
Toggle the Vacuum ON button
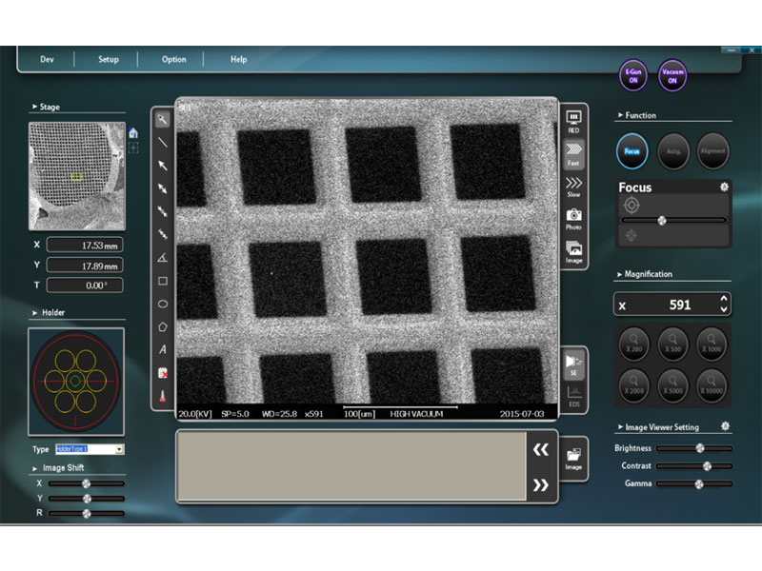coord(672,75)
